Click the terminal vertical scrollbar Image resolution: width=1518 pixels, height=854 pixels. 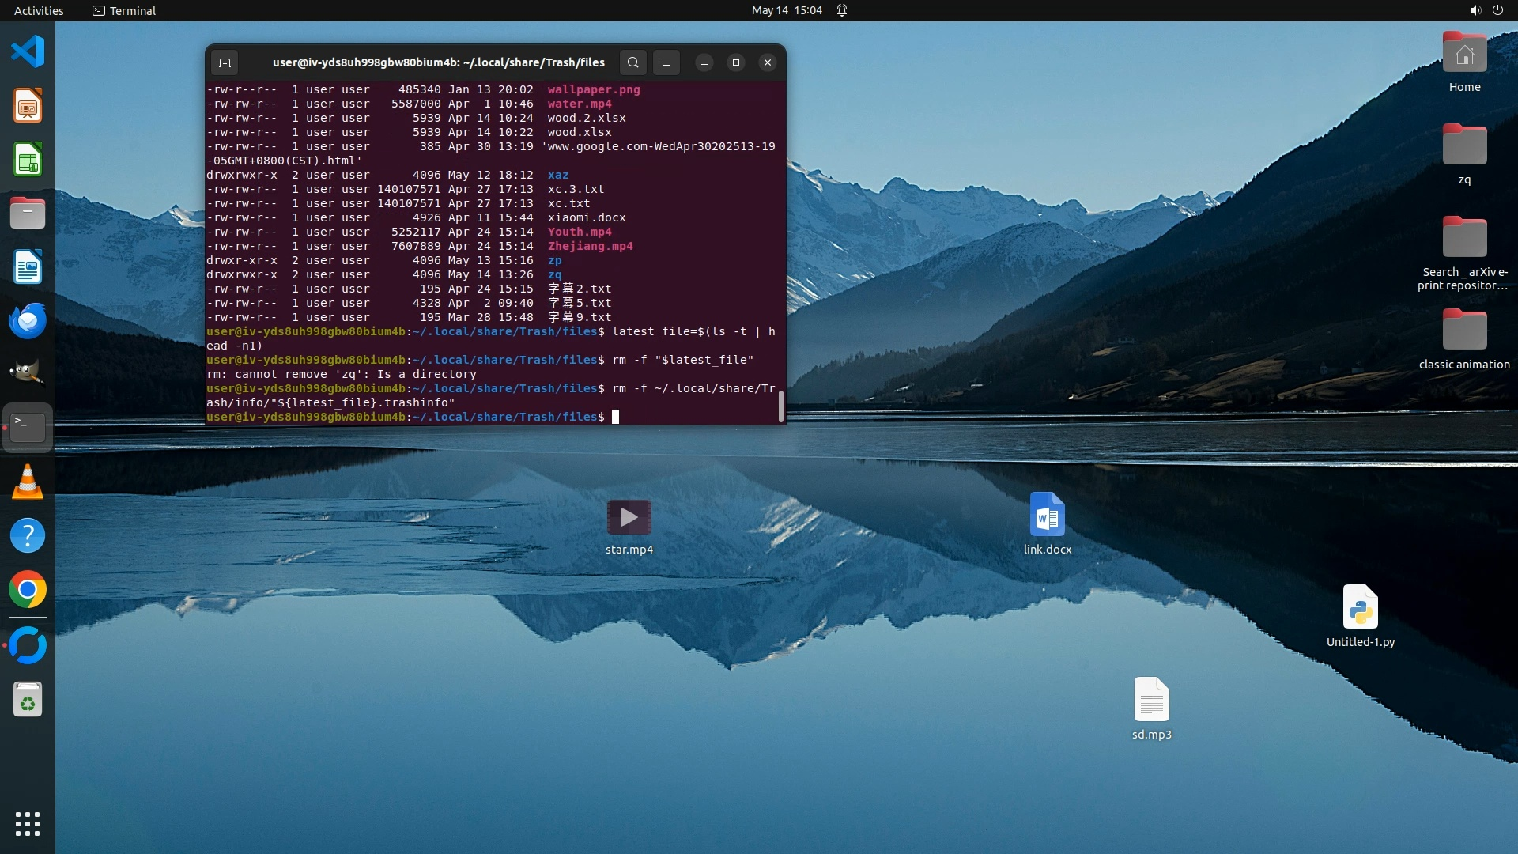[x=781, y=406]
